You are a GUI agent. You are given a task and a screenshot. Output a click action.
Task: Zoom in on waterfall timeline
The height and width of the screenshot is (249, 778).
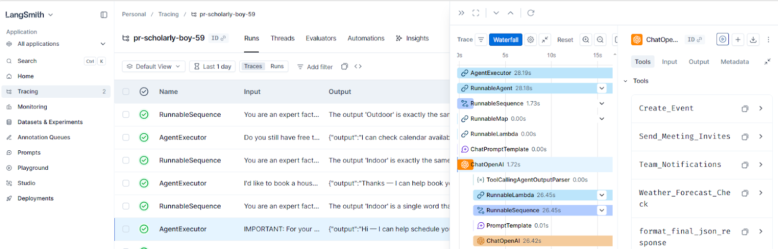point(586,40)
